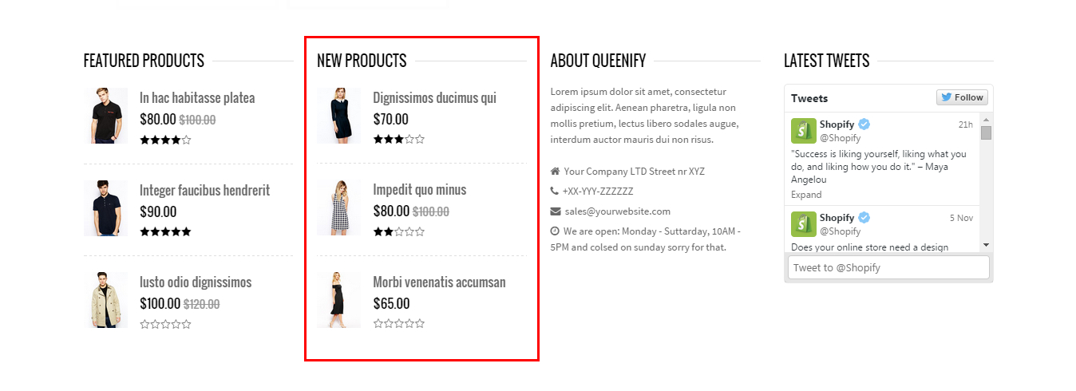Image resolution: width=1076 pixels, height=391 pixels.
Task: Follow Shopify via the Twitter Follow button
Action: 962,97
